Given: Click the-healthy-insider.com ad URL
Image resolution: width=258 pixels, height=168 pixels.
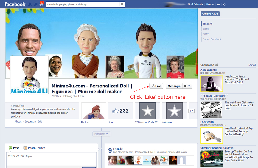Looking at the screenshot, I should (213, 99).
